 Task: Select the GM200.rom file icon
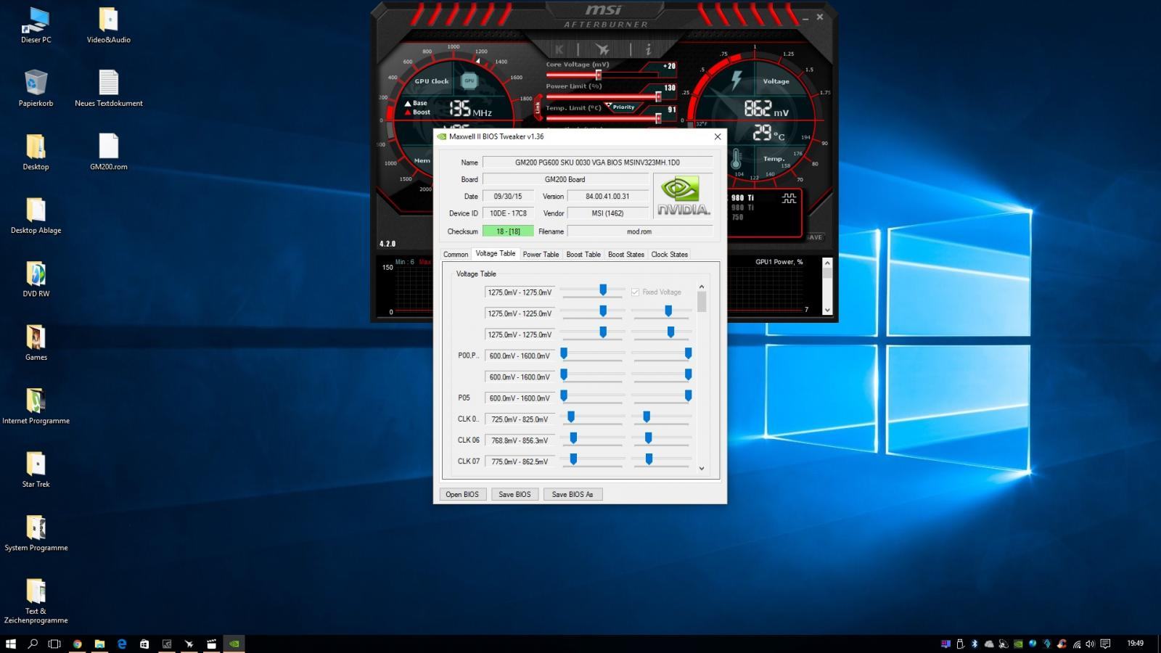click(x=108, y=152)
